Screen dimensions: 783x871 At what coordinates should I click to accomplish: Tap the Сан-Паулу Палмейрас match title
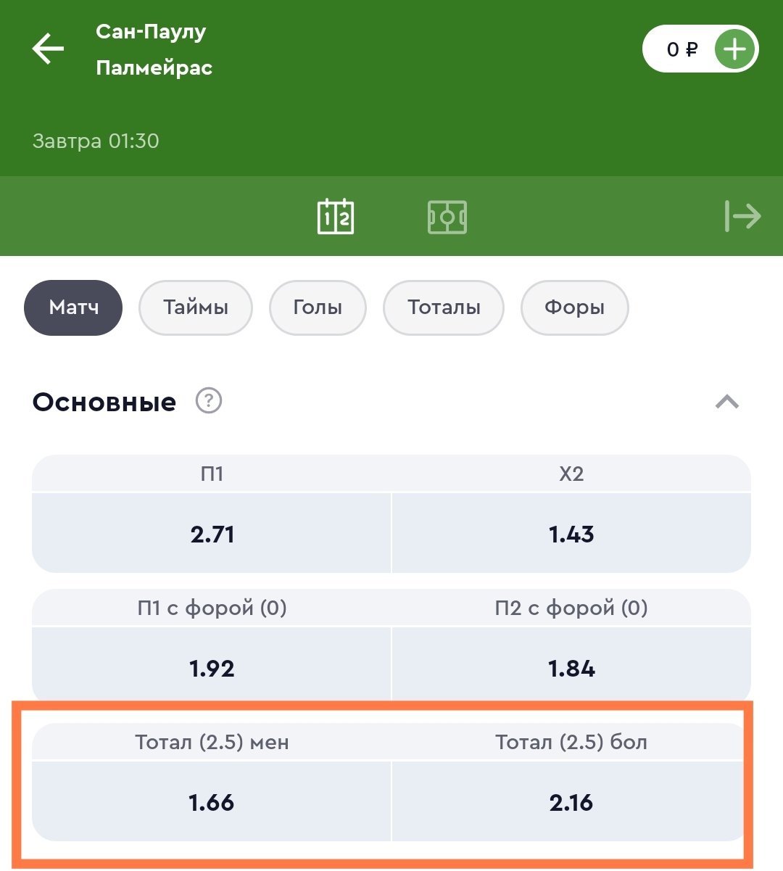click(154, 49)
